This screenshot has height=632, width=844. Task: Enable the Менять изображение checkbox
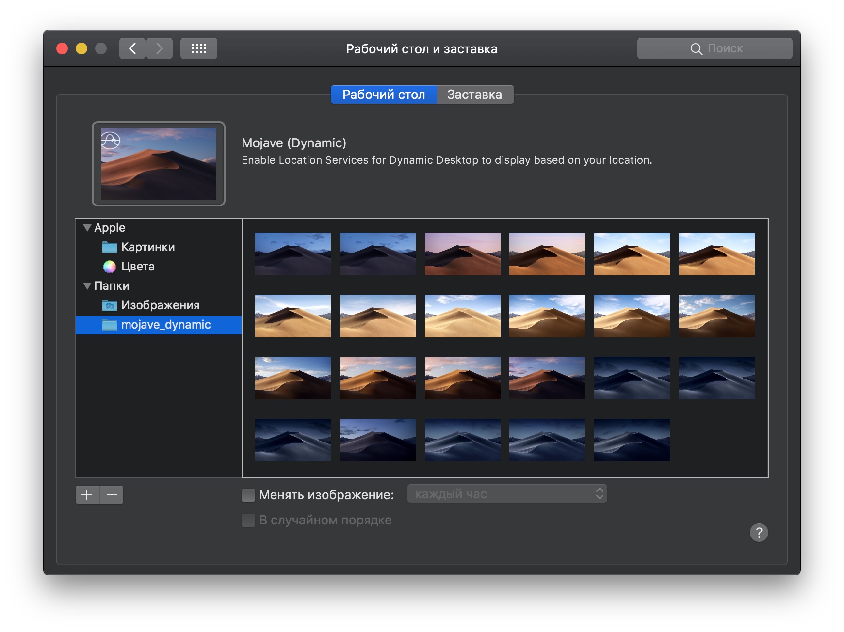tap(248, 495)
